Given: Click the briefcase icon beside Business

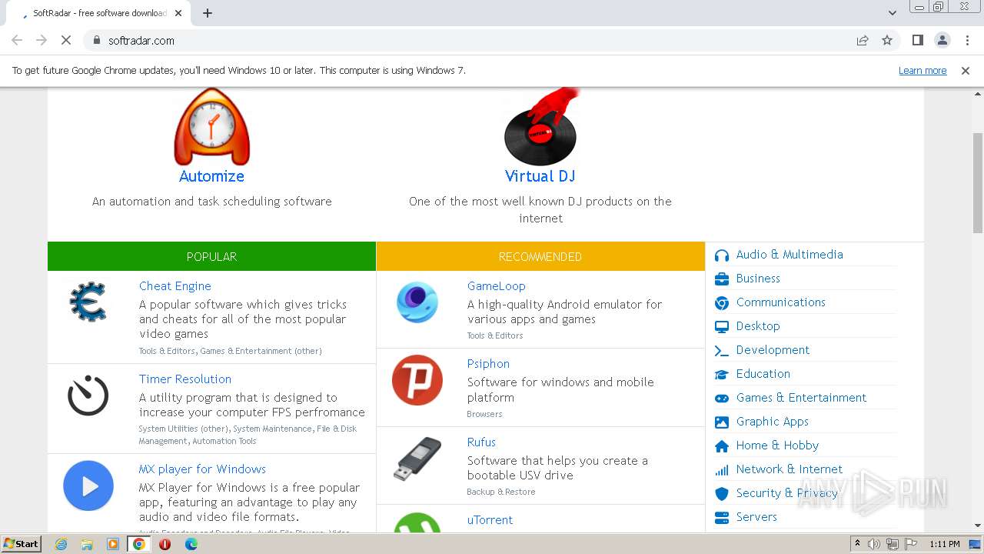Looking at the screenshot, I should point(722,279).
